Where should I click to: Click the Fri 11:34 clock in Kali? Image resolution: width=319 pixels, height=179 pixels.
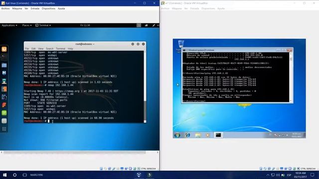(x=85, y=25)
